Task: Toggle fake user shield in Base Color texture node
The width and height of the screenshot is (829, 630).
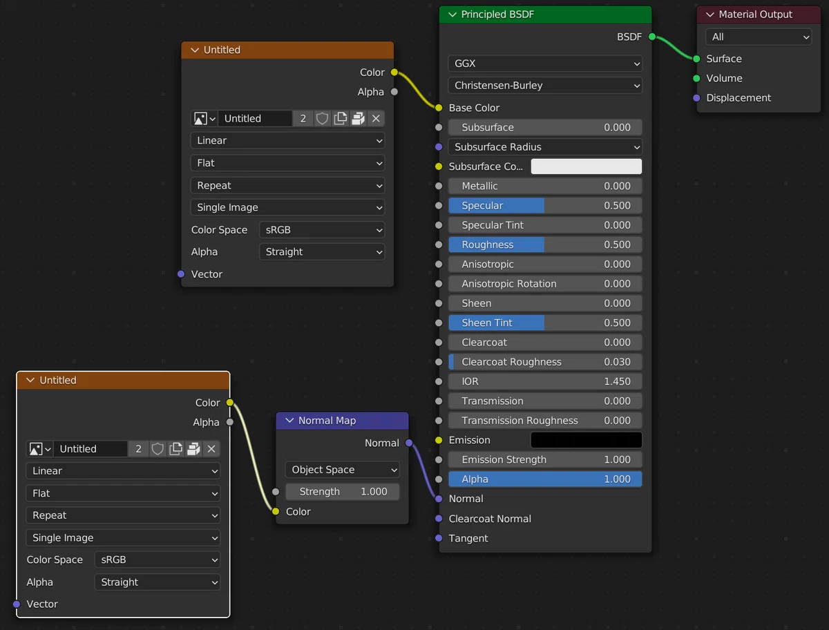Action: [x=323, y=119]
